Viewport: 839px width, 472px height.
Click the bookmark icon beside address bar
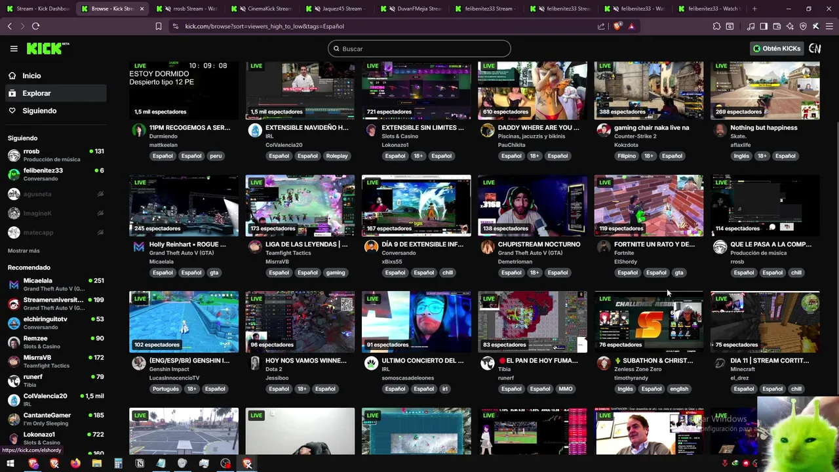(158, 26)
